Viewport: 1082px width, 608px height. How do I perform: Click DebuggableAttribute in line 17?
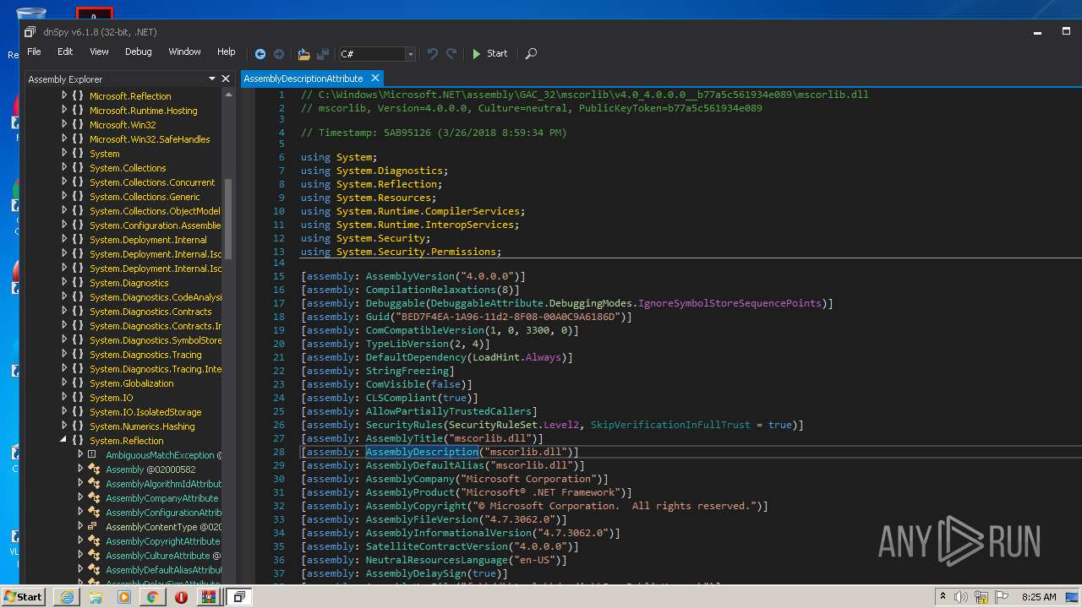(x=486, y=303)
